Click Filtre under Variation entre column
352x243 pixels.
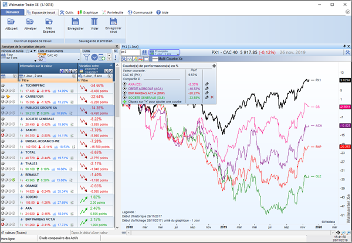click(84, 80)
